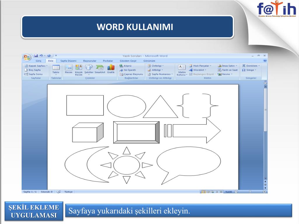Image resolution: width=299 pixels, height=224 pixels.
Task: Click the scrollbar down arrow
Action: pyautogui.click(x=265, y=178)
